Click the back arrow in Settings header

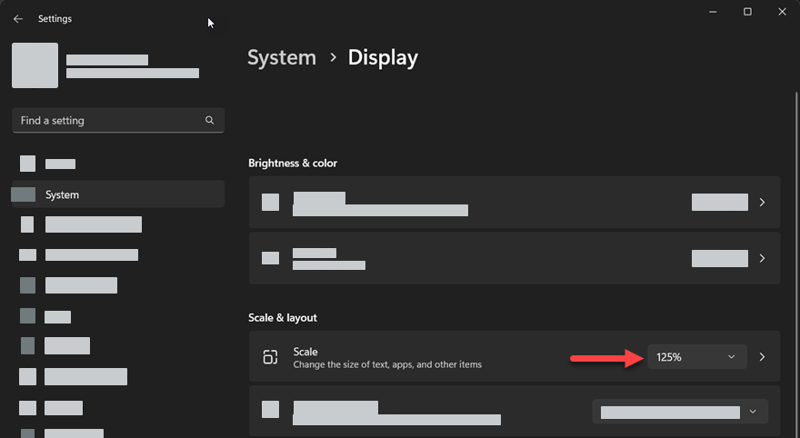[18, 19]
